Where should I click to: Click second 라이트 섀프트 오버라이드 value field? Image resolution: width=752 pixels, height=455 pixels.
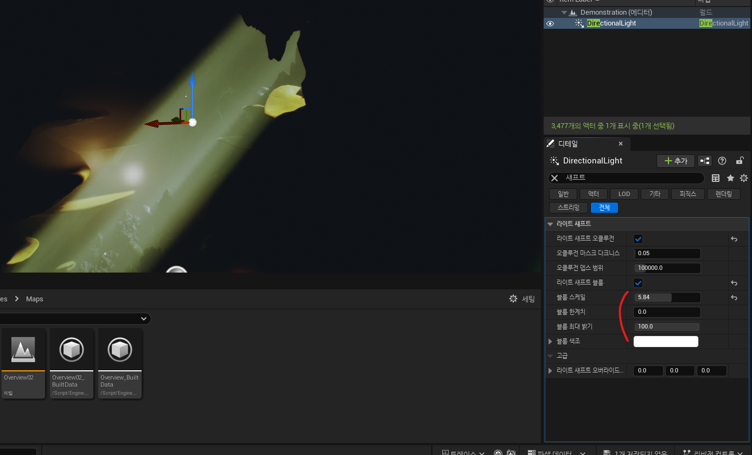click(x=680, y=371)
